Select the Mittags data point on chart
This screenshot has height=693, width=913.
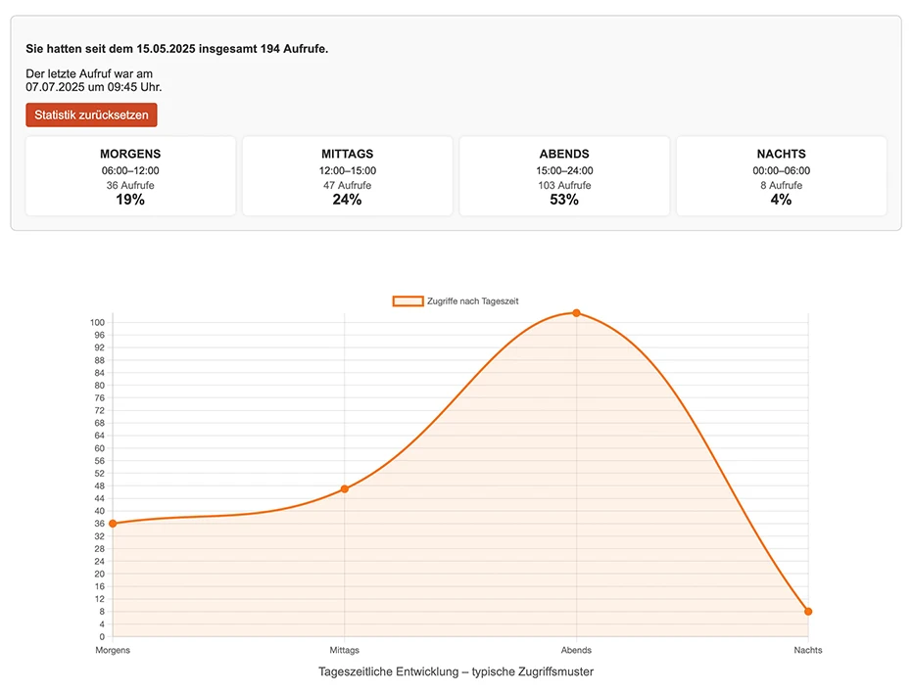(x=345, y=488)
